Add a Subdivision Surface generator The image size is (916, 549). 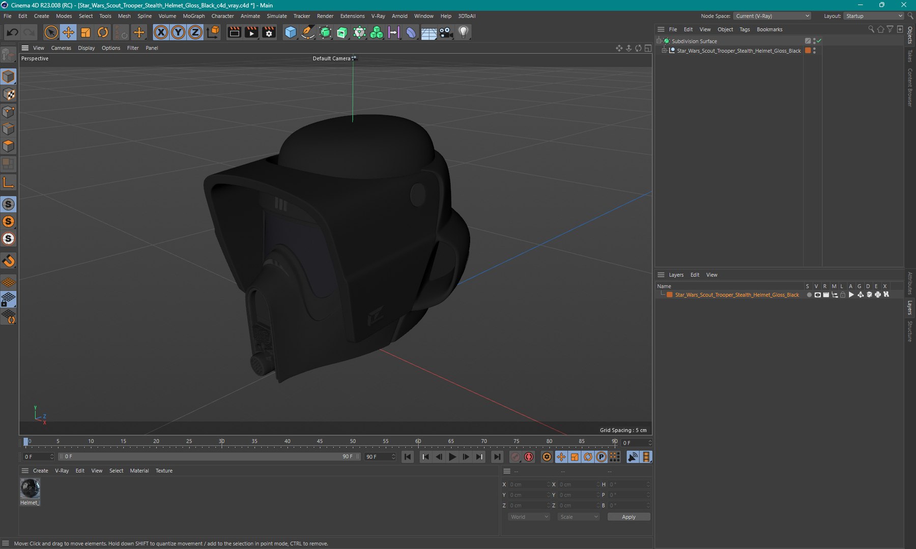(325, 33)
